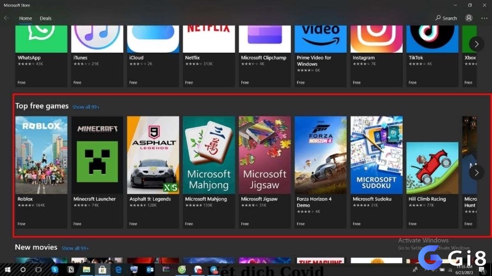Viewport: 492px width, 276px height.
Task: Open the iCloud app tile
Action: (x=153, y=56)
